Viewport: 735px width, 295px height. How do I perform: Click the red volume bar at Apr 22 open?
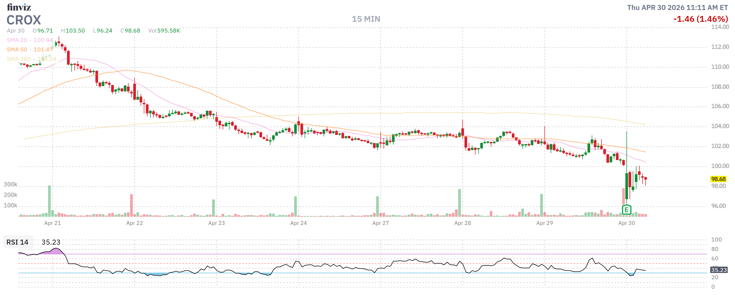[131, 205]
